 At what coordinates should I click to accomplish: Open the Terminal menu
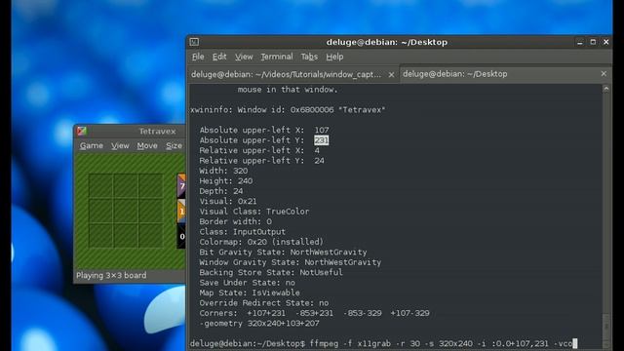click(277, 57)
